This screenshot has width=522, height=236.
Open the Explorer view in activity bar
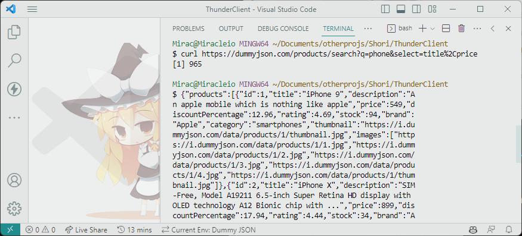(14, 32)
